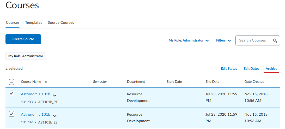Click the Start Date column header

coord(174,82)
